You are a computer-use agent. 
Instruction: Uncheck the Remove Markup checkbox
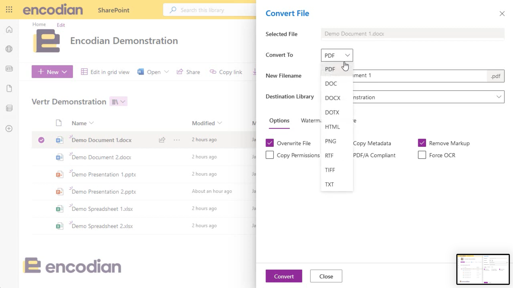[422, 143]
